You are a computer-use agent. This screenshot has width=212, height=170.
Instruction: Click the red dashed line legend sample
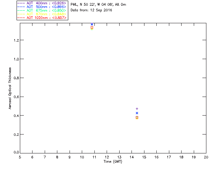point(21,18)
